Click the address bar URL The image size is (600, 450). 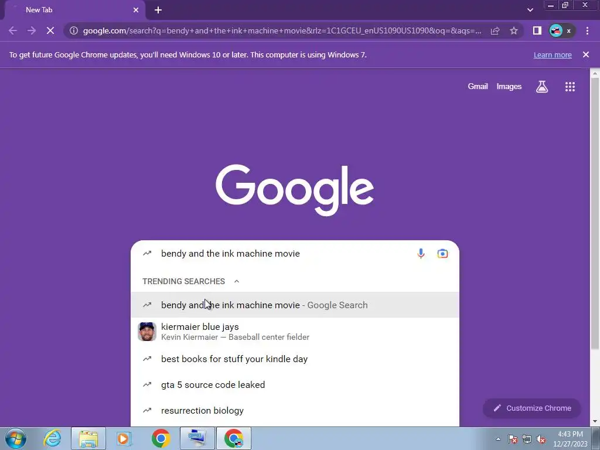pos(282,30)
